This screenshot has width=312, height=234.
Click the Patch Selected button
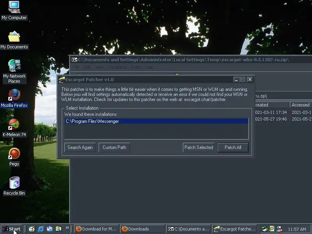coord(199,147)
